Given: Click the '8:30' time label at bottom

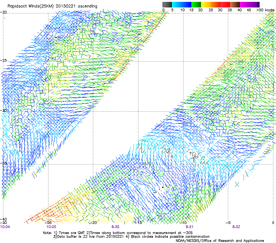Looking at the screenshot, I should (x=115, y=227).
